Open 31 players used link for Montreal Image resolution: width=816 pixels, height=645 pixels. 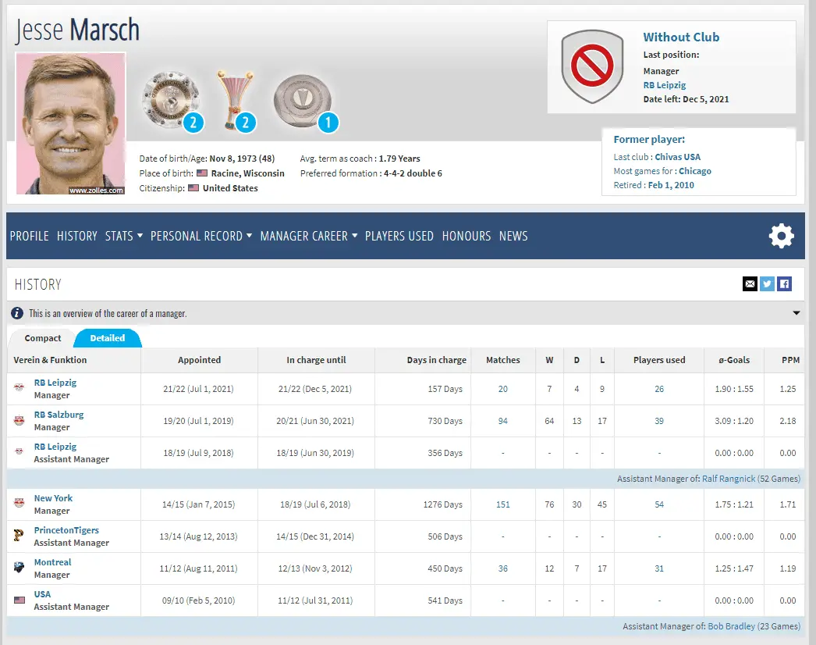click(659, 568)
